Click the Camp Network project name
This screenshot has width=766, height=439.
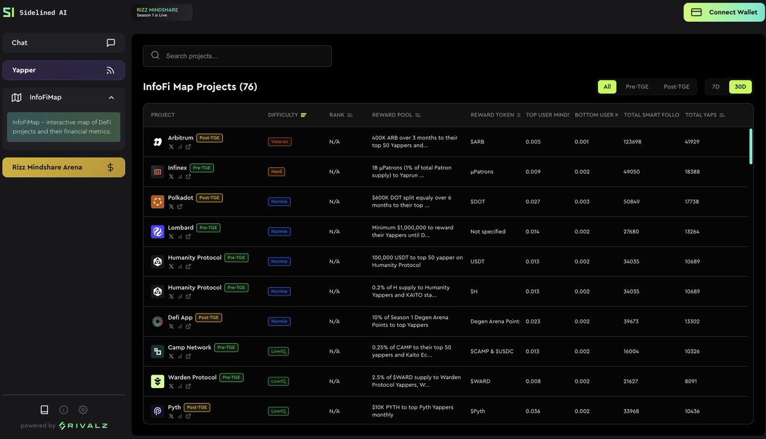[190, 347]
